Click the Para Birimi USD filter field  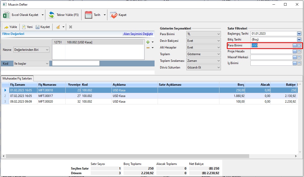pyautogui.click(x=271, y=45)
